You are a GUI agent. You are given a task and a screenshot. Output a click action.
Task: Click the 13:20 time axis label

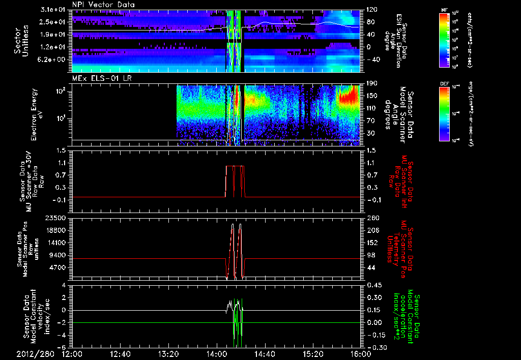168,354
